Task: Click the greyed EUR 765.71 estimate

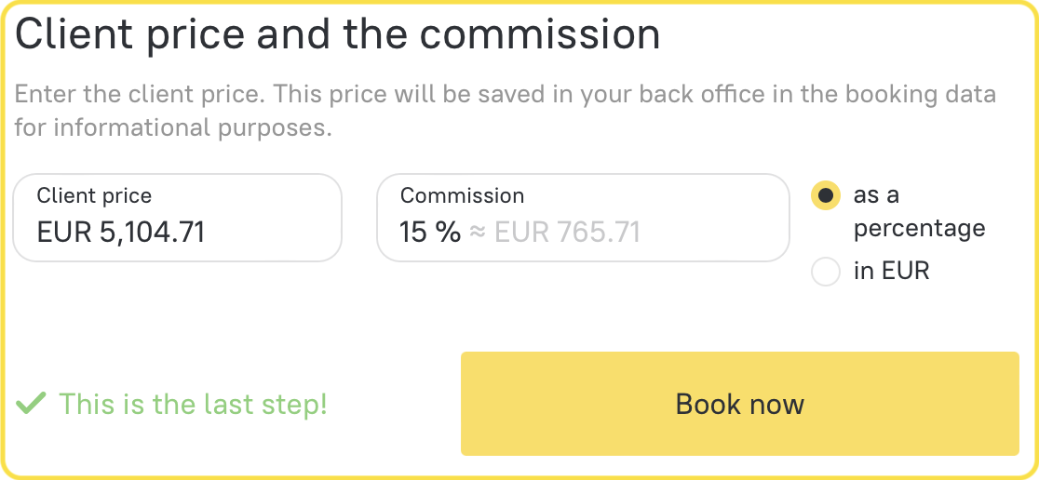Action: click(567, 232)
